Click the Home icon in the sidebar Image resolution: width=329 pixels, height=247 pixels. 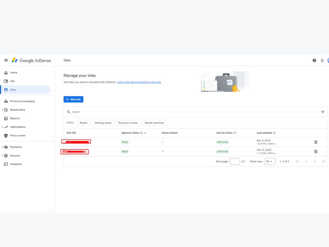point(6,73)
